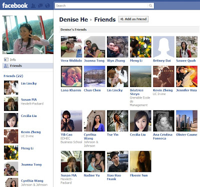Open the friend requests icon in header
Image resolution: width=200 pixels, height=187 pixels.
coord(33,5)
